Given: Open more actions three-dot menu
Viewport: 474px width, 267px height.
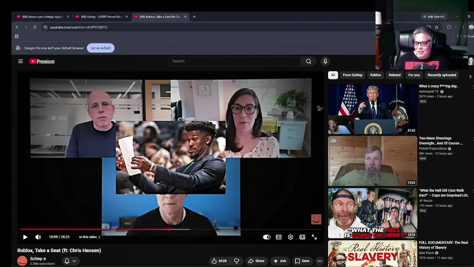Looking at the screenshot, I should coord(320,261).
